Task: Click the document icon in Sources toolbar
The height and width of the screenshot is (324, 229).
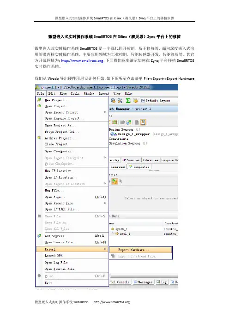Action: (x=137, y=122)
